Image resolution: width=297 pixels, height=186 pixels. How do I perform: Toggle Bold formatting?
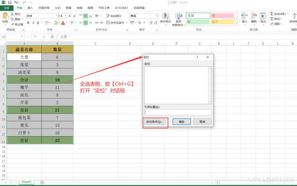(x=28, y=23)
